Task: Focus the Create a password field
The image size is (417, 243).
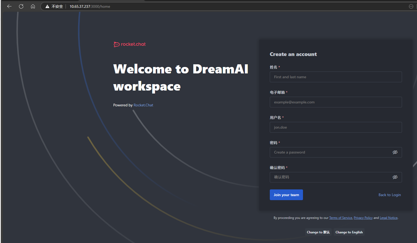Action: (336, 152)
